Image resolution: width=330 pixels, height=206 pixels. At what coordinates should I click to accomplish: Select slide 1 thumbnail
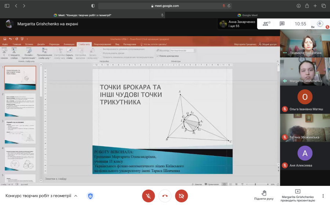click(20, 78)
